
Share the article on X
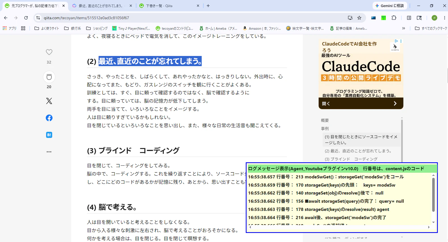[x=49, y=101]
